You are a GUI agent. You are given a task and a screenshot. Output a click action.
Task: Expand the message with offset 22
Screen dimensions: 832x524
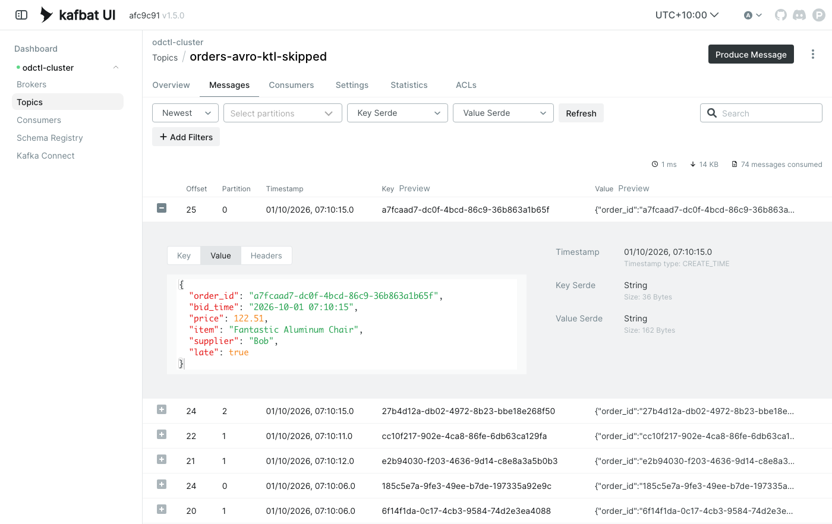pos(162,434)
